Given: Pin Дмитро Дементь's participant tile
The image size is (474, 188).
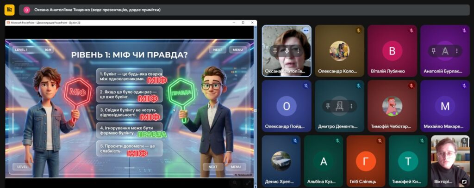Looking at the screenshot, I should 328,106.
